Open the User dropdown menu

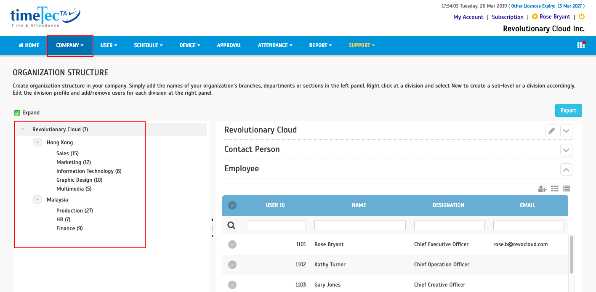(x=109, y=45)
